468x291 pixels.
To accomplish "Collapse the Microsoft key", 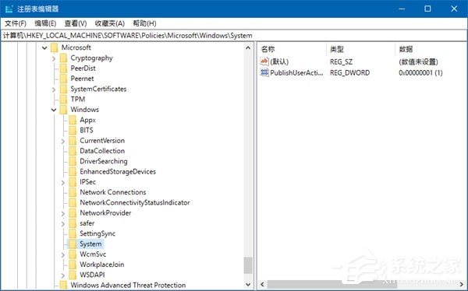I will pyautogui.click(x=44, y=47).
